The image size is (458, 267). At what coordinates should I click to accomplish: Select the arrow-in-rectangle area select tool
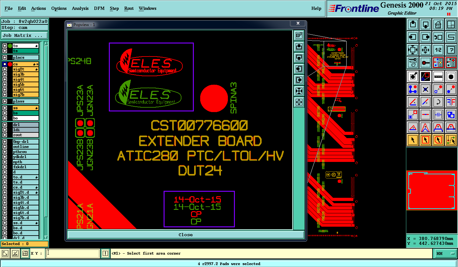coord(426,140)
